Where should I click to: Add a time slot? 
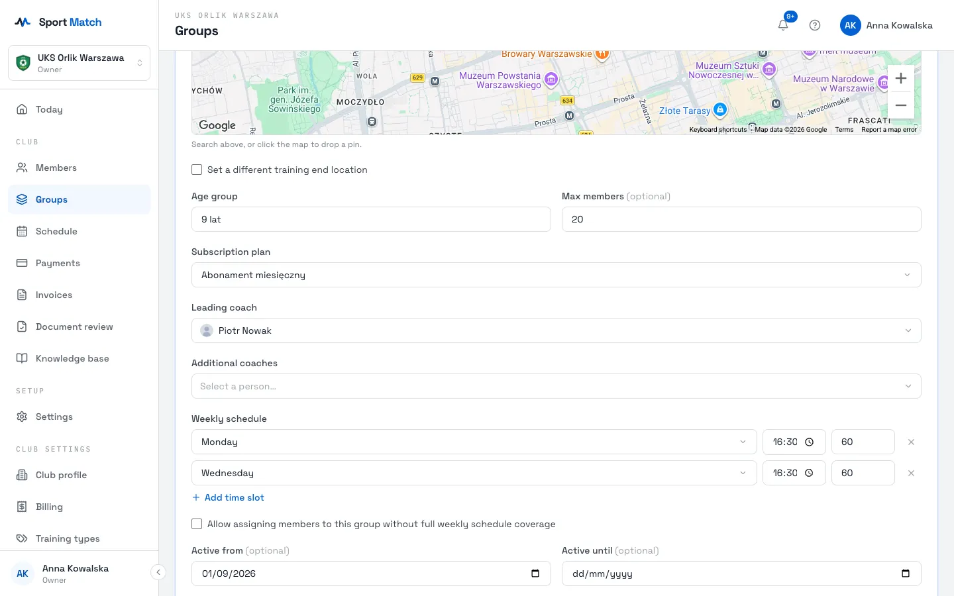(228, 497)
